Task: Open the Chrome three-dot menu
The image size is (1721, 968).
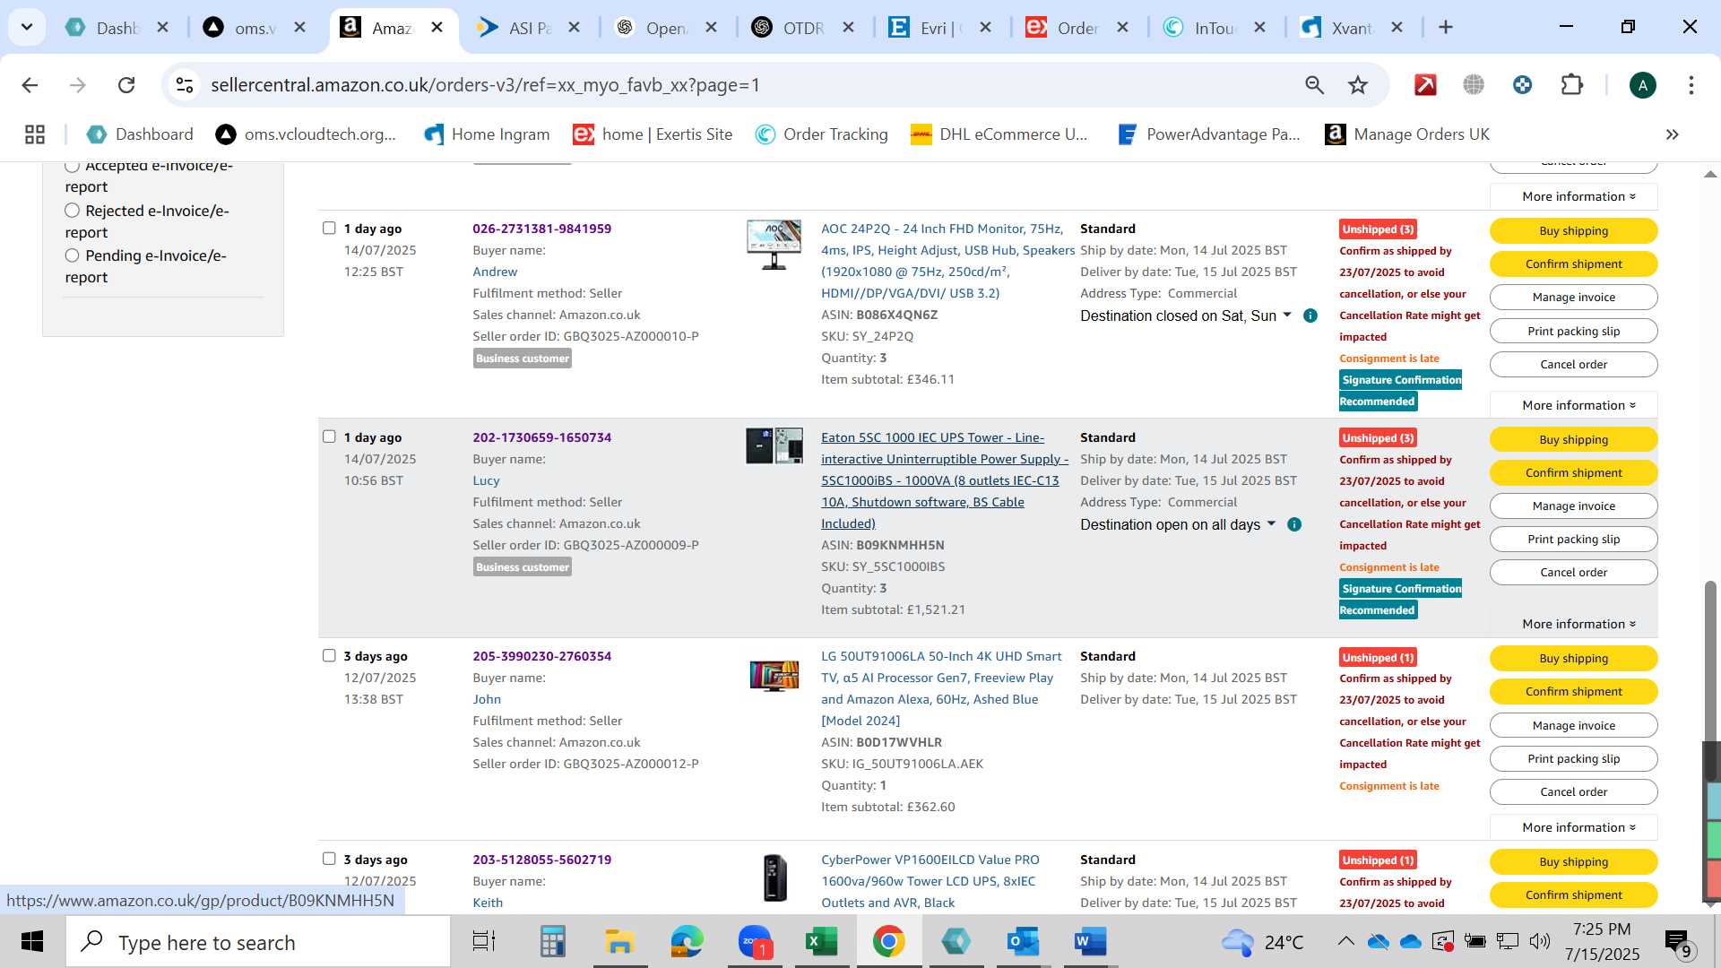Action: 1691,85
